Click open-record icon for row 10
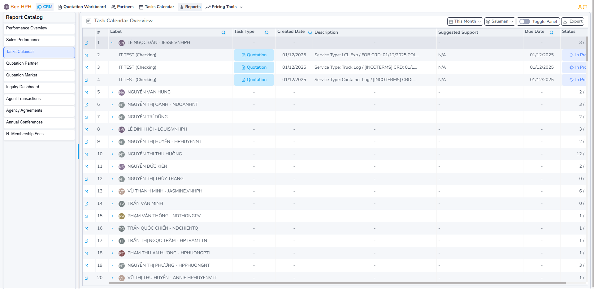The height and width of the screenshot is (289, 594). (x=86, y=154)
